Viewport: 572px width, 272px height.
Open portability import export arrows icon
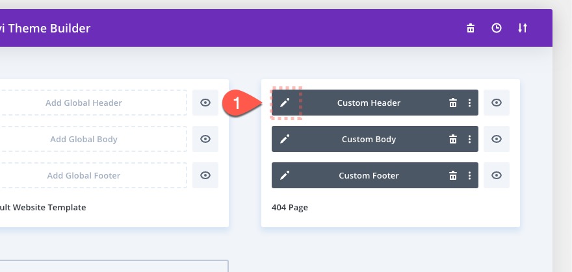pos(523,28)
